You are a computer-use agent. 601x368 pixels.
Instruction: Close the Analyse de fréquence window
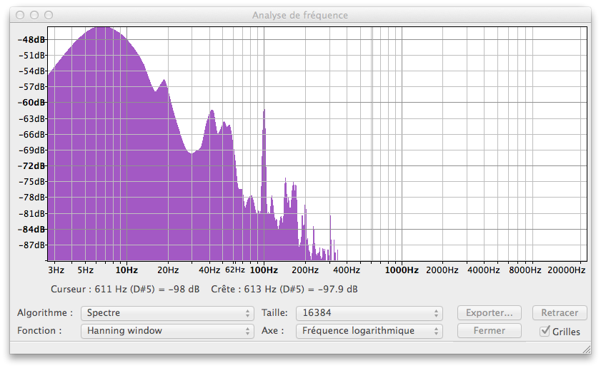[x=20, y=15]
